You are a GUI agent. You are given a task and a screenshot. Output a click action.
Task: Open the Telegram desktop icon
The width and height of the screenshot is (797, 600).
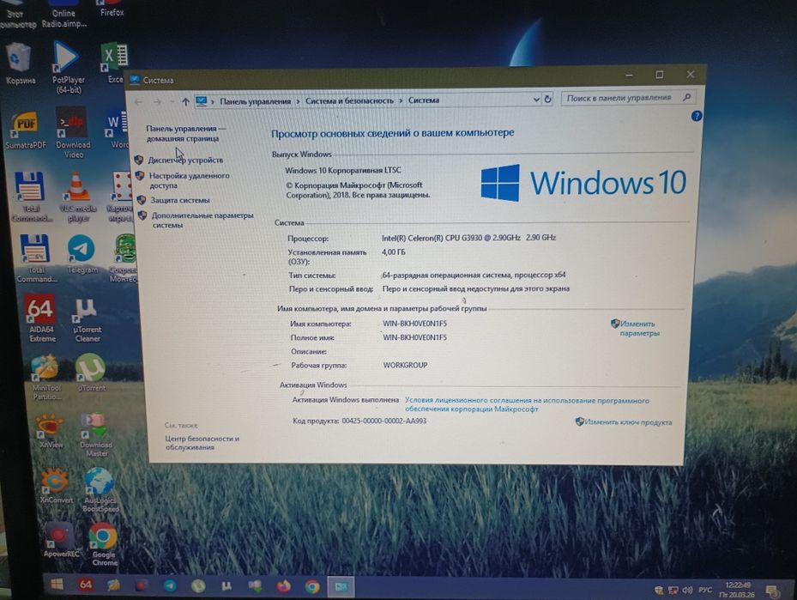82,254
